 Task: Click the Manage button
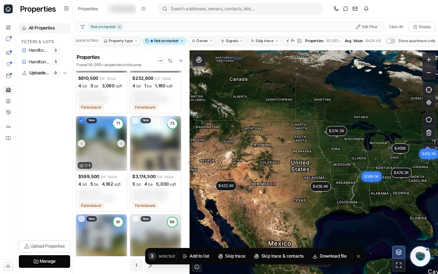point(44,261)
